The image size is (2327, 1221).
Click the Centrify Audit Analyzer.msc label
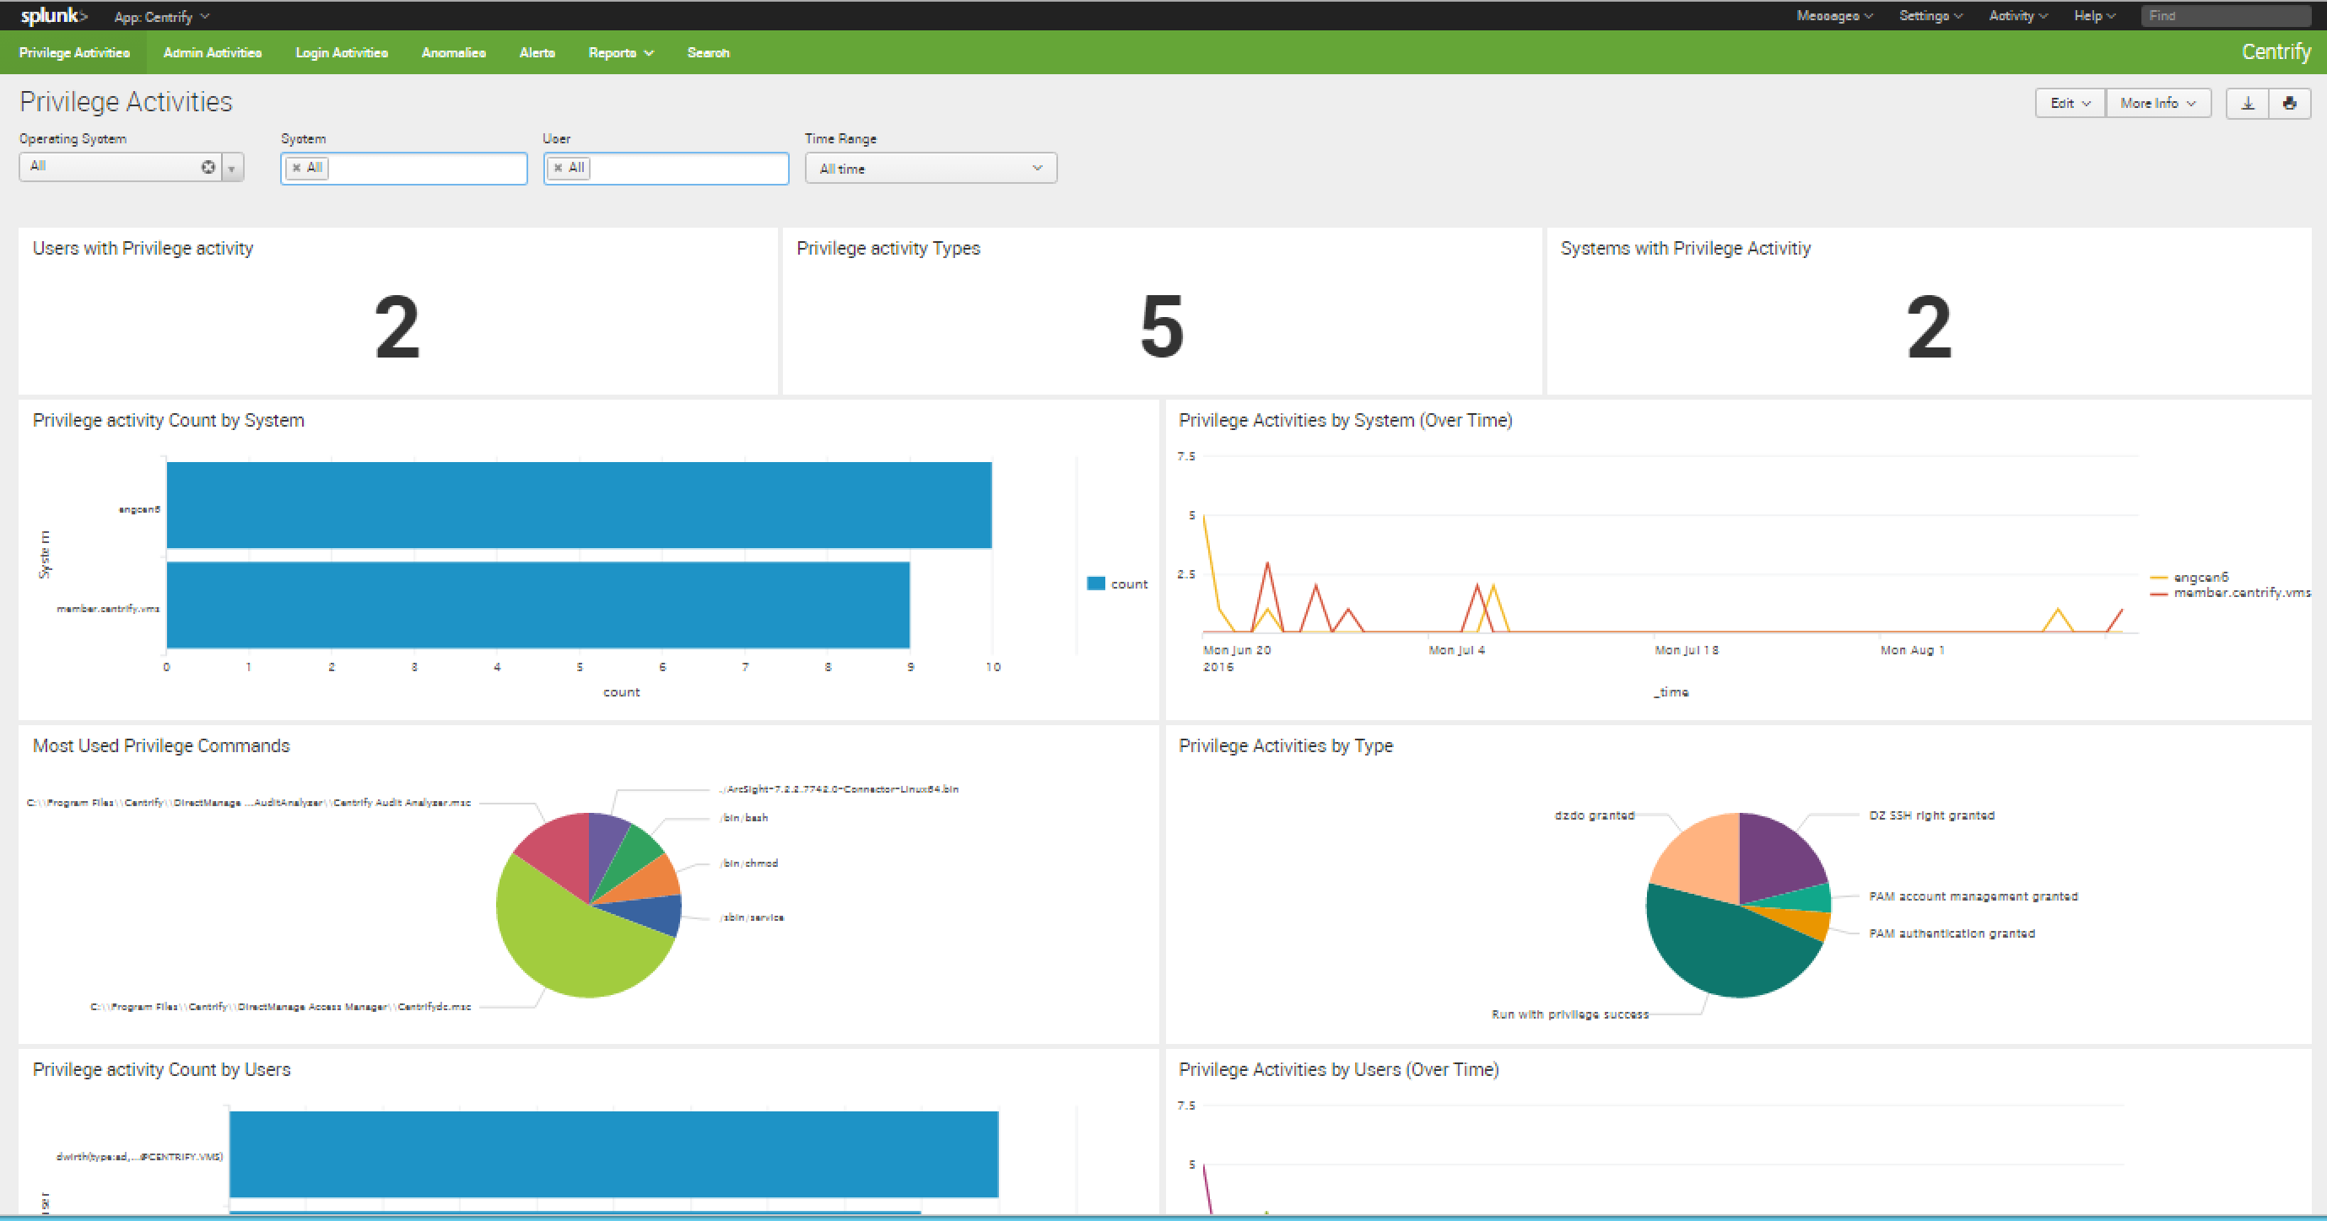250,803
